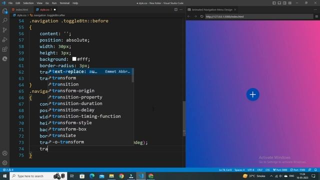The width and height of the screenshot is (320, 180).
Task: Click the preview URL address field
Action: click(259, 16)
